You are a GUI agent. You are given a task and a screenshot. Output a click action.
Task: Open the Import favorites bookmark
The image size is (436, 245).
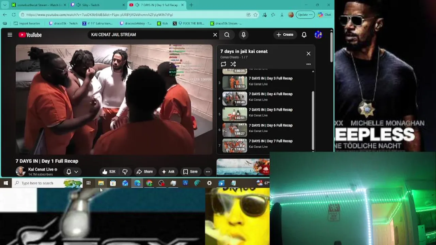point(27,23)
